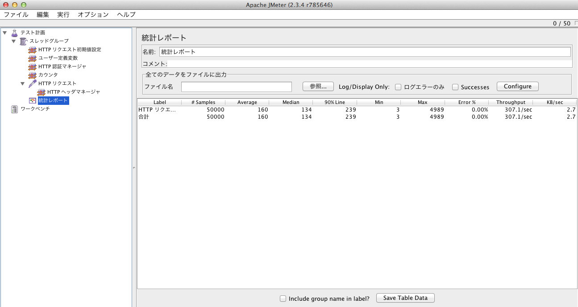Image resolution: width=578 pixels, height=307 pixels.
Task: Click the Save Table Data button
Action: [405, 298]
